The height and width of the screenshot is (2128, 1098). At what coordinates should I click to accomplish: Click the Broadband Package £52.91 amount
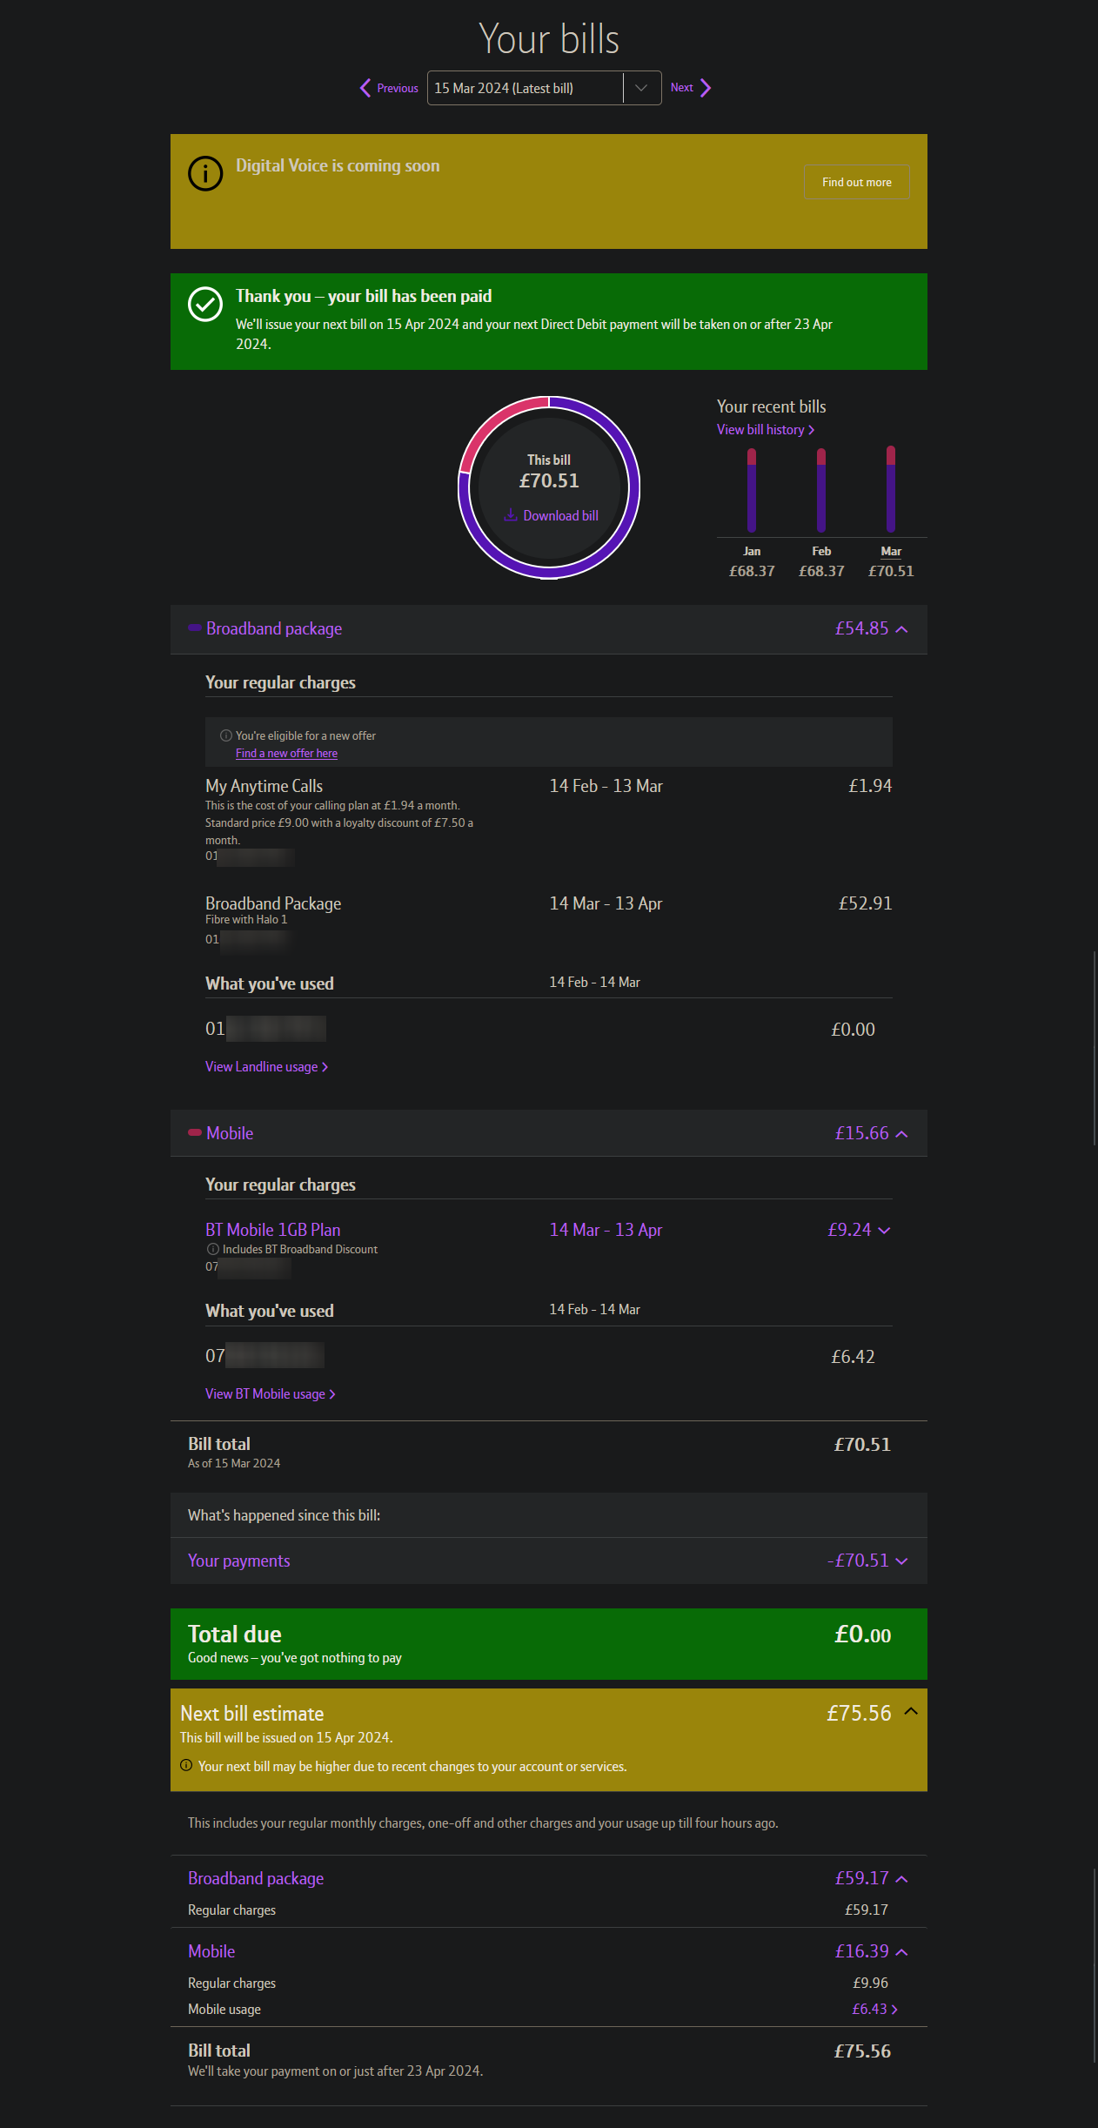[x=866, y=903]
